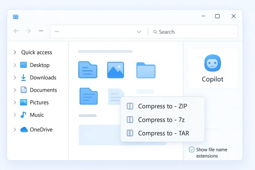Image resolution: width=255 pixels, height=170 pixels.
Task: Toggle Show file name extensions checkbox
Action: point(192,150)
